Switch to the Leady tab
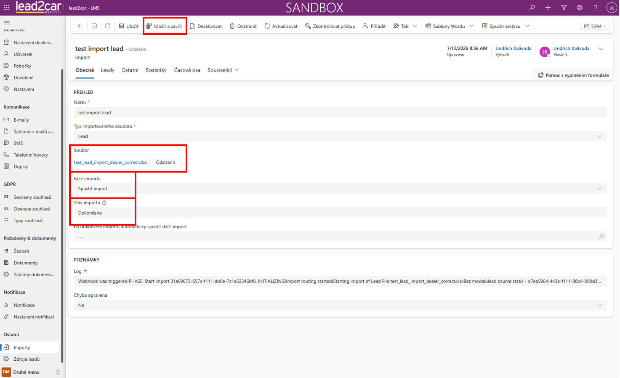 [x=107, y=70]
